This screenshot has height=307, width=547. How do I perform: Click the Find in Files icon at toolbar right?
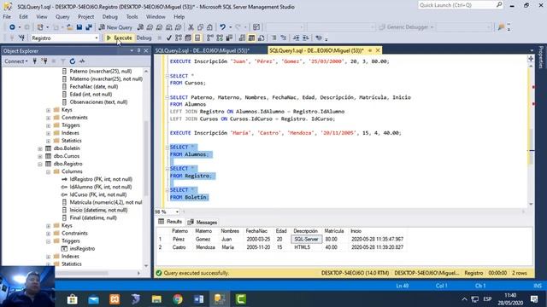502,27
